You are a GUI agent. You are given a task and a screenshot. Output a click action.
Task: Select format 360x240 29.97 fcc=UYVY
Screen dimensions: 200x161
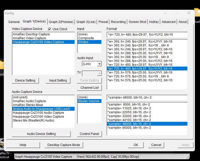point(147,42)
